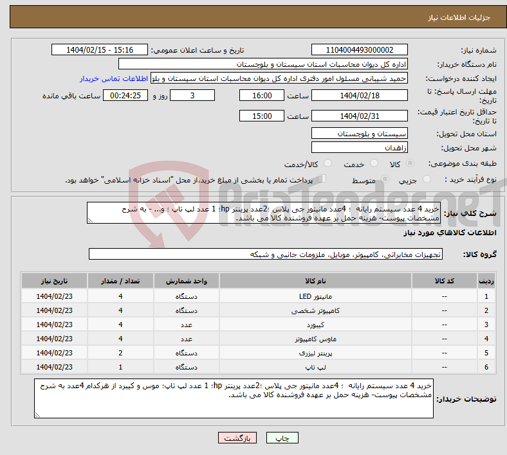Click the گروه کالا field

coord(266,254)
